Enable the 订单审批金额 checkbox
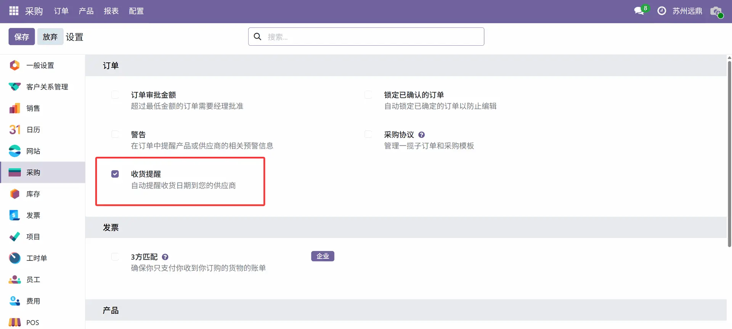Viewport: 732px width, 329px height. coord(115,95)
